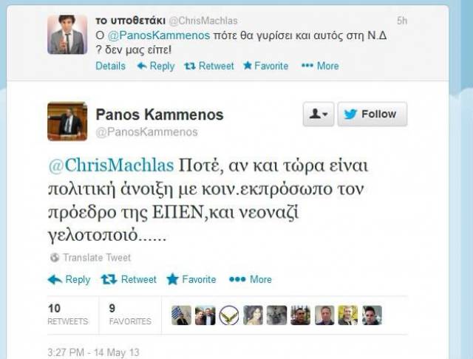
Task: Expand More options on ChrisMachlas tweet
Action: [x=320, y=66]
